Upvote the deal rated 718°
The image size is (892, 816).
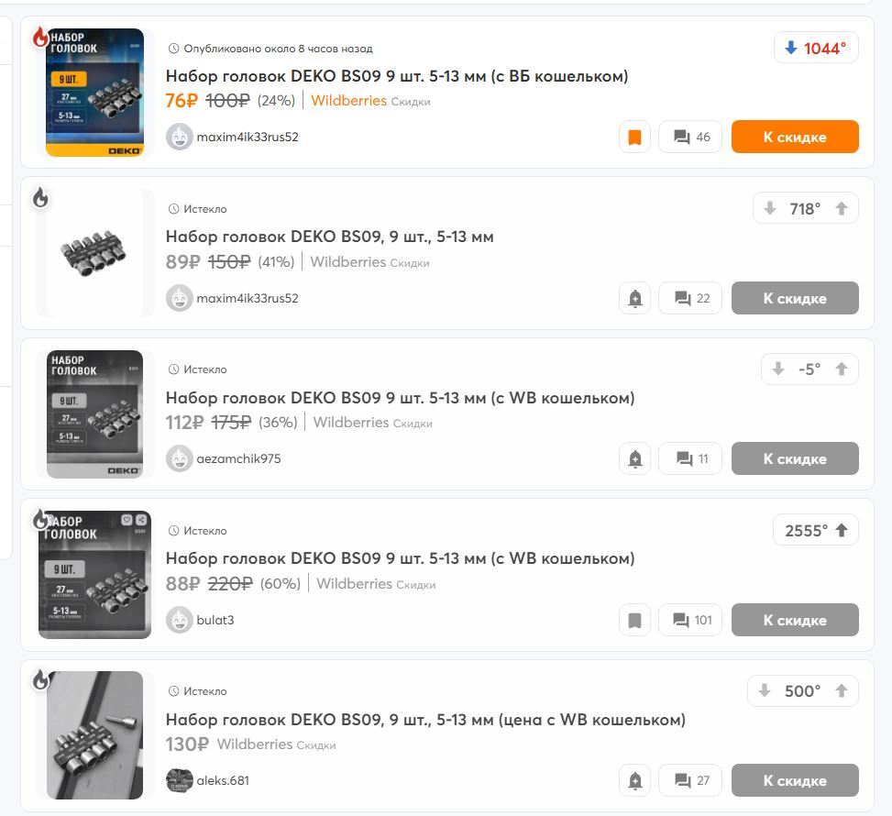[842, 208]
